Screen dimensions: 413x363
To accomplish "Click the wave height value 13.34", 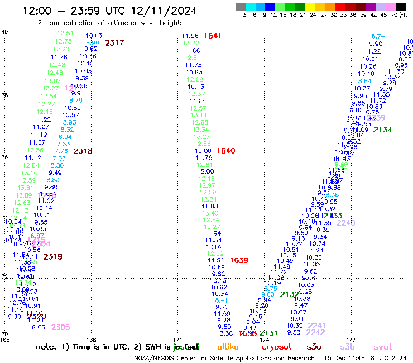I will (201, 130).
